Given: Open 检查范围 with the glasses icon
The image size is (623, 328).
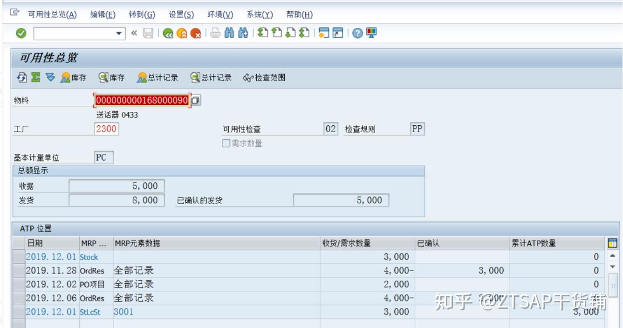Looking at the screenshot, I should point(260,77).
